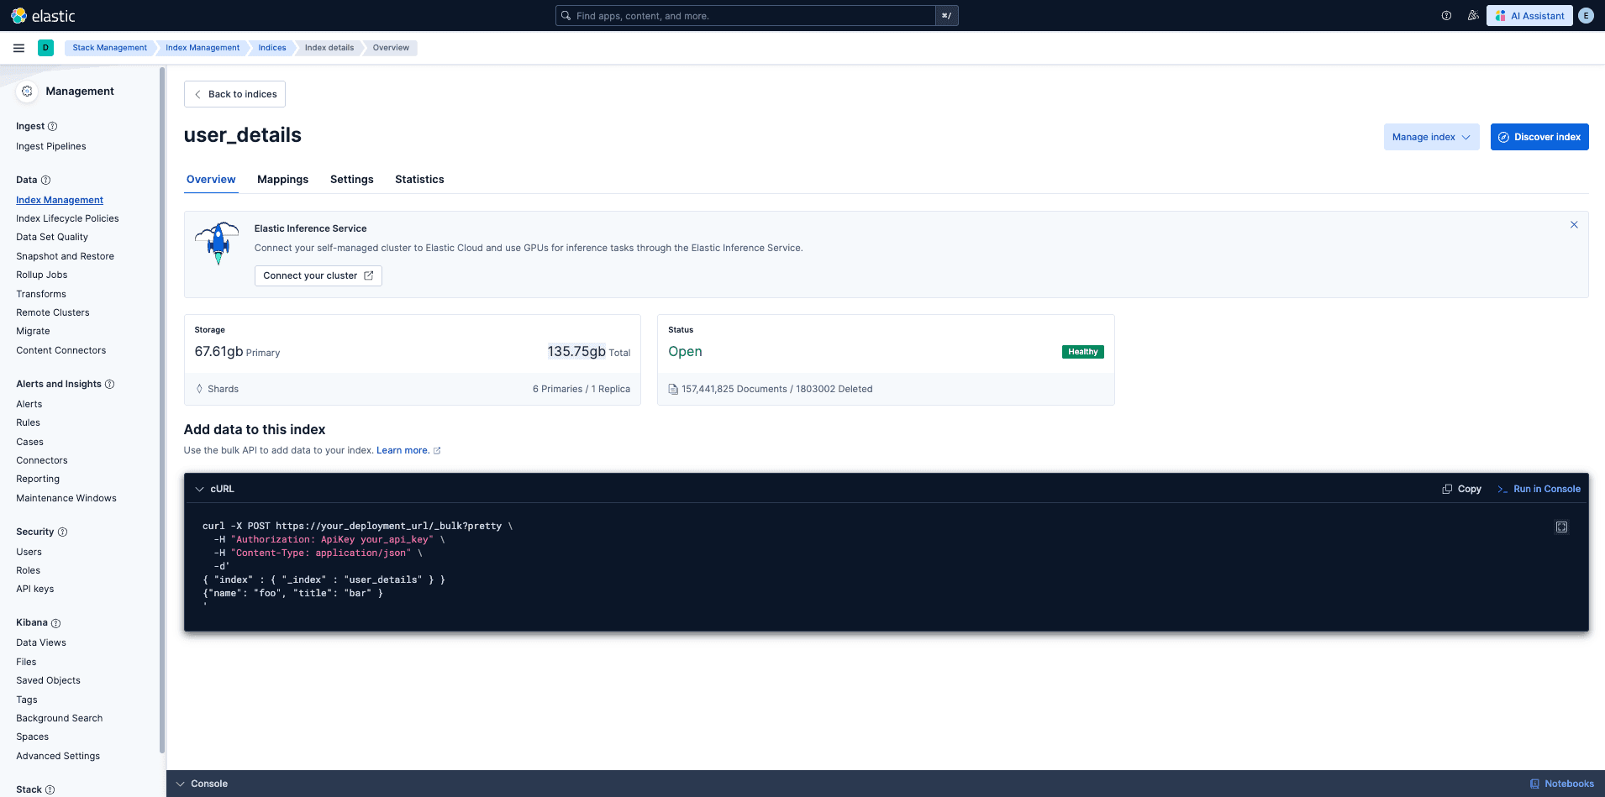This screenshot has height=797, width=1605.
Task: Click the user_details page title
Action: (x=243, y=135)
